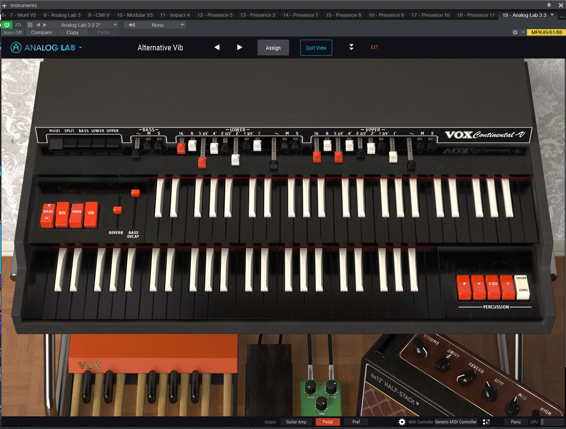This screenshot has height=429, width=566.
Task: Switch to the 14 - Presence 7 tab
Action: pos(300,15)
